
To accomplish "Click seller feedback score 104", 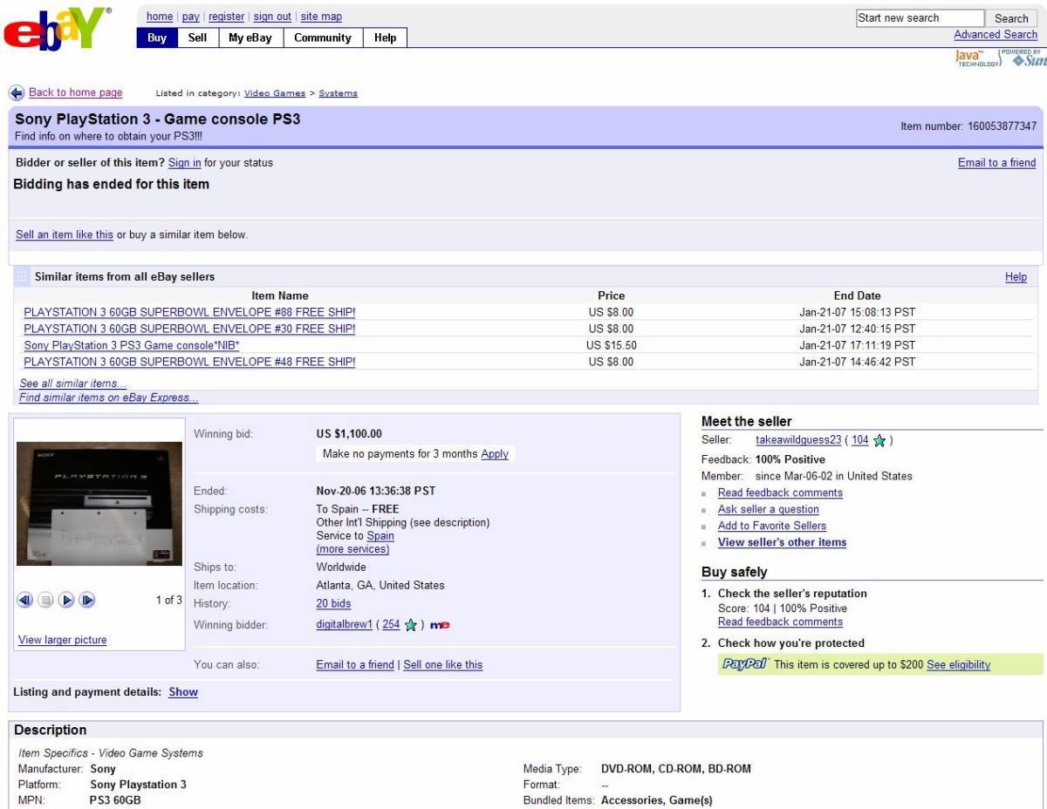I will pos(860,440).
